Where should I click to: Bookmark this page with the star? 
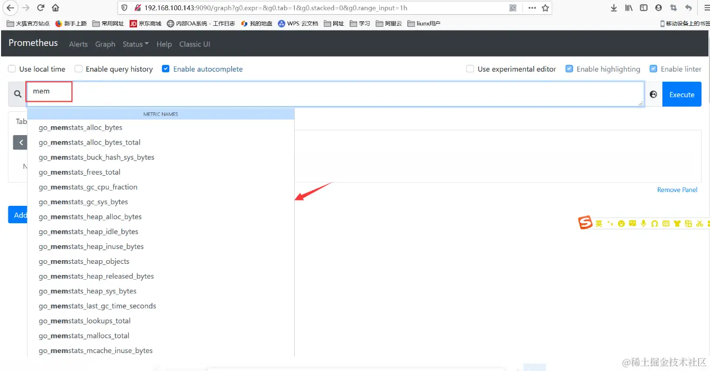pyautogui.click(x=545, y=8)
